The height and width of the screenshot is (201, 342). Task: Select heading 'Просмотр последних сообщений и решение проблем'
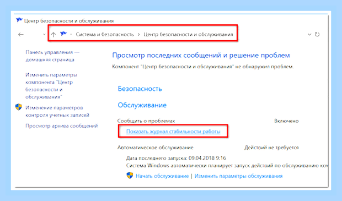tap(201, 55)
